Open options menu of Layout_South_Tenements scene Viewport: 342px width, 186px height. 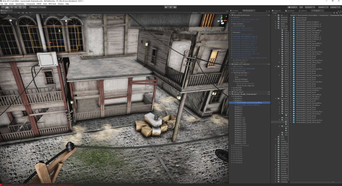pos(269,94)
